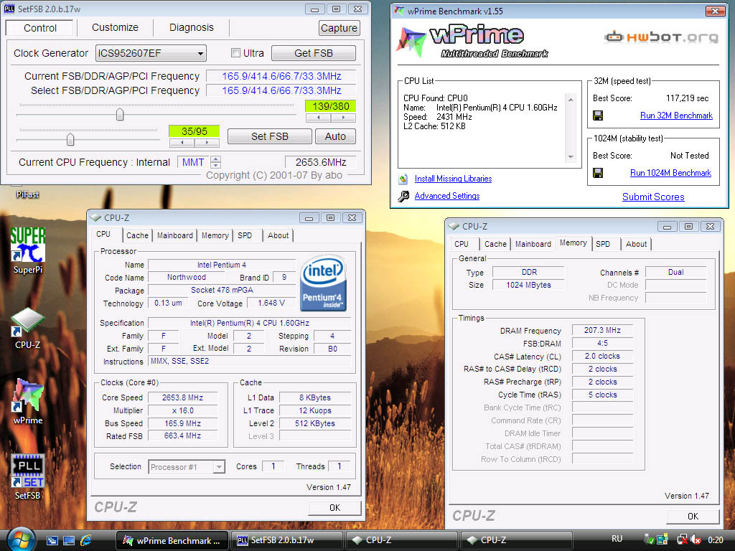The width and height of the screenshot is (735, 551).
Task: Launch SuperPi from the desktop
Action: coord(28,250)
